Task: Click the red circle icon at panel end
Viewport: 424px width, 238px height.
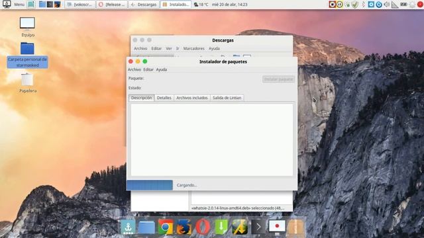Action: click(420, 5)
